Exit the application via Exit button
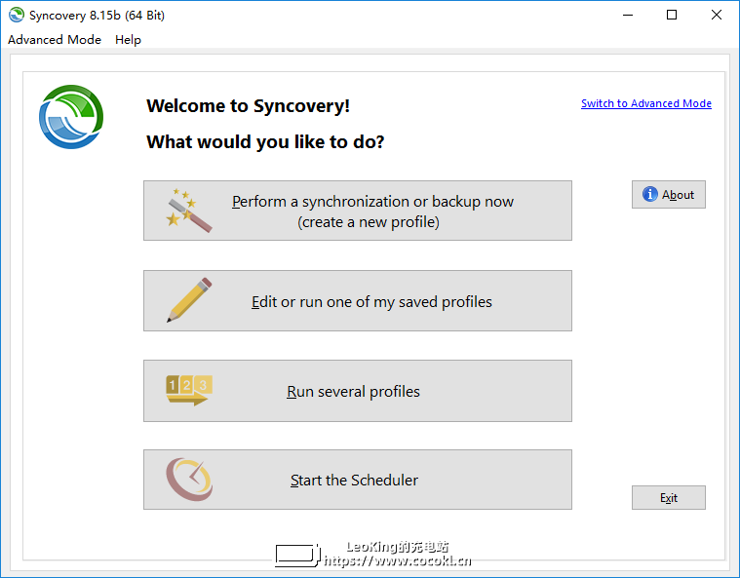 (x=669, y=498)
